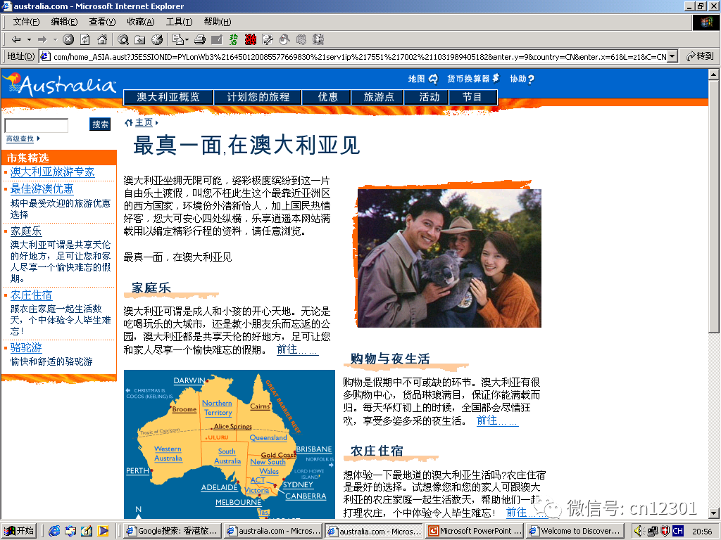Go to the Home page

coord(102,40)
